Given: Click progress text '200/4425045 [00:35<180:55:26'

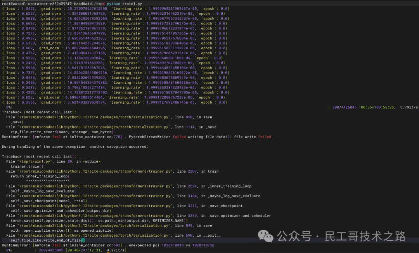Looking at the screenshot, I should (363, 107).
